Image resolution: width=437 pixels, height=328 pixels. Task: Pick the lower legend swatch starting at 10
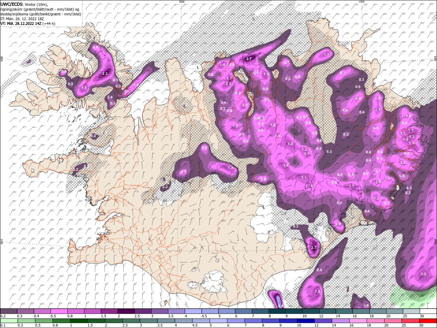point(306,320)
